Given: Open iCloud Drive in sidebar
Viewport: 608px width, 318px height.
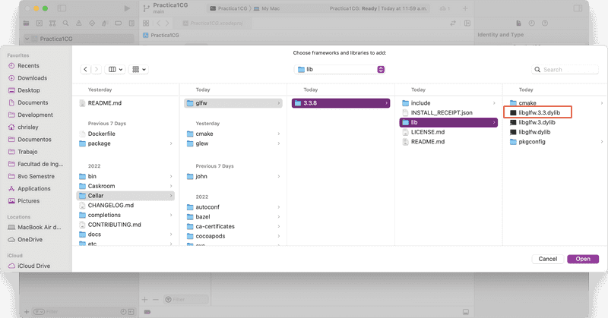Looking at the screenshot, I should [x=33, y=266].
